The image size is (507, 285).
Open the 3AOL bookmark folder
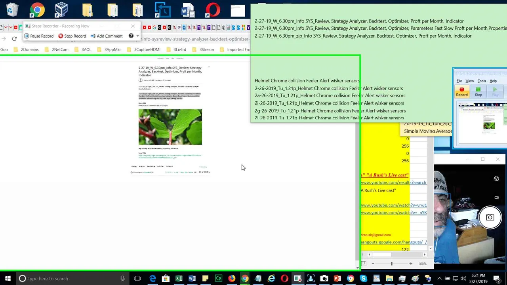82,49
